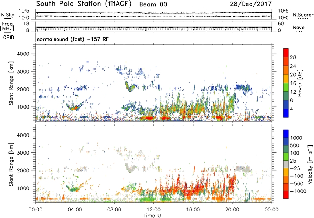Click the blue bottom segment of Power color bar
This screenshot has width=314, height=218.
286,113
